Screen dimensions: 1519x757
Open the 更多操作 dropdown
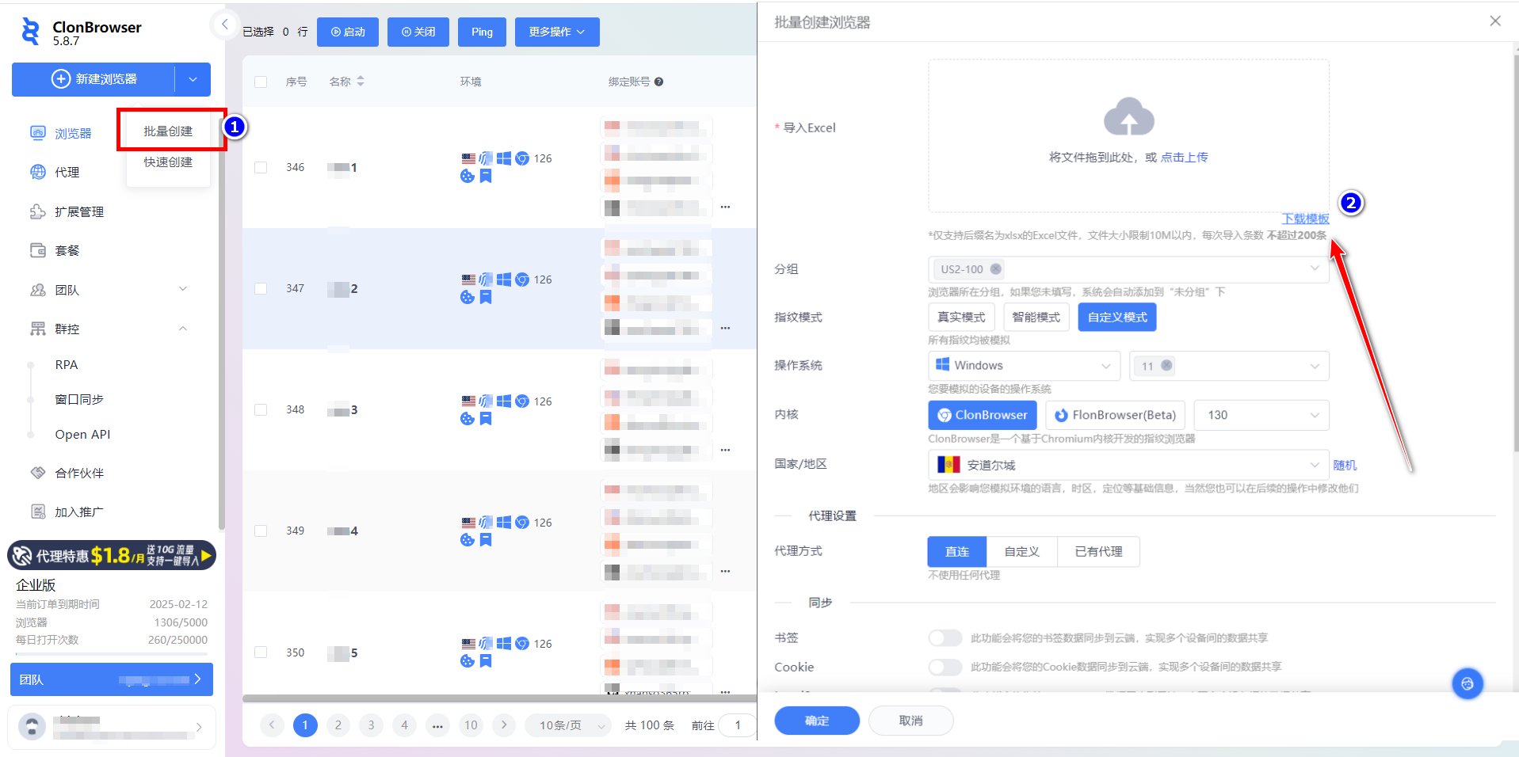pyautogui.click(x=556, y=32)
